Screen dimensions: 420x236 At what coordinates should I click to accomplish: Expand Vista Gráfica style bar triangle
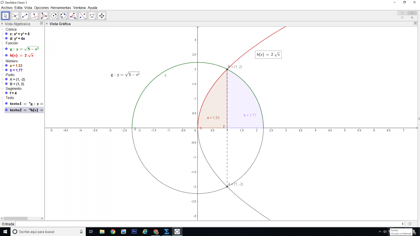coord(47,24)
